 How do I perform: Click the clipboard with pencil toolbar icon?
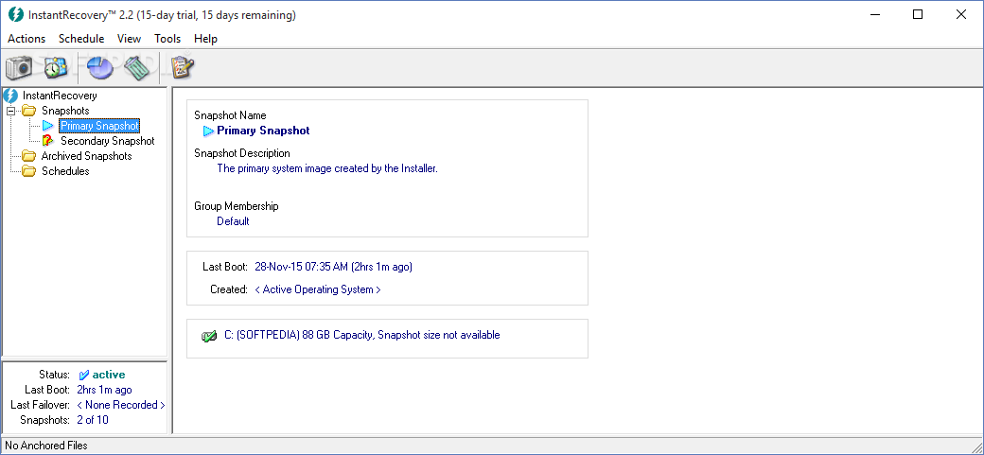click(182, 67)
